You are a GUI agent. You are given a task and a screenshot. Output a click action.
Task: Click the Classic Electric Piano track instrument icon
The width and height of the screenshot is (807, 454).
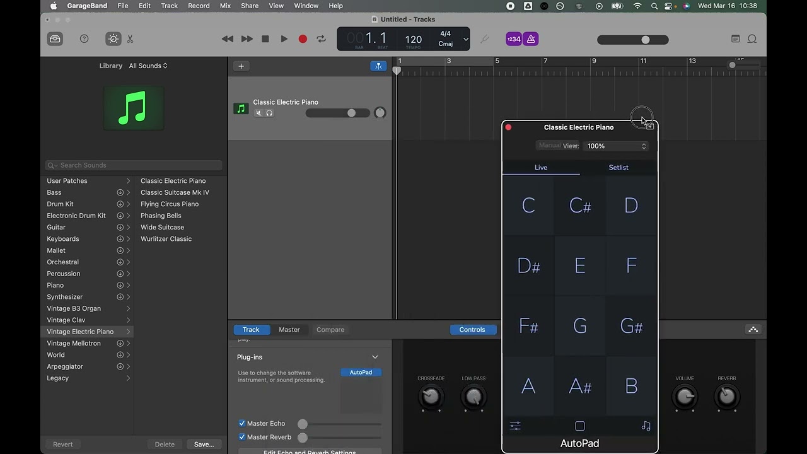click(241, 108)
